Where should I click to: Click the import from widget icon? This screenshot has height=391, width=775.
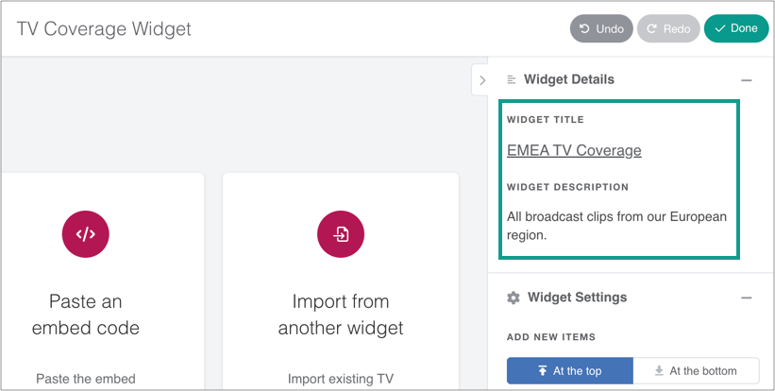click(x=341, y=233)
